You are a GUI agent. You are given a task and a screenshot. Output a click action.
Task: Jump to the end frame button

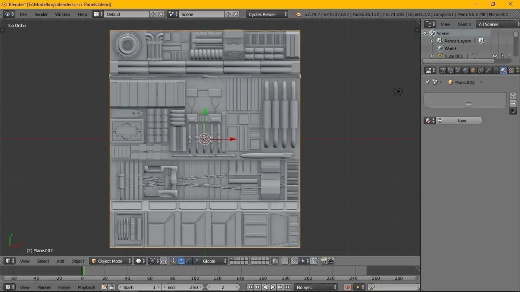tap(288, 287)
